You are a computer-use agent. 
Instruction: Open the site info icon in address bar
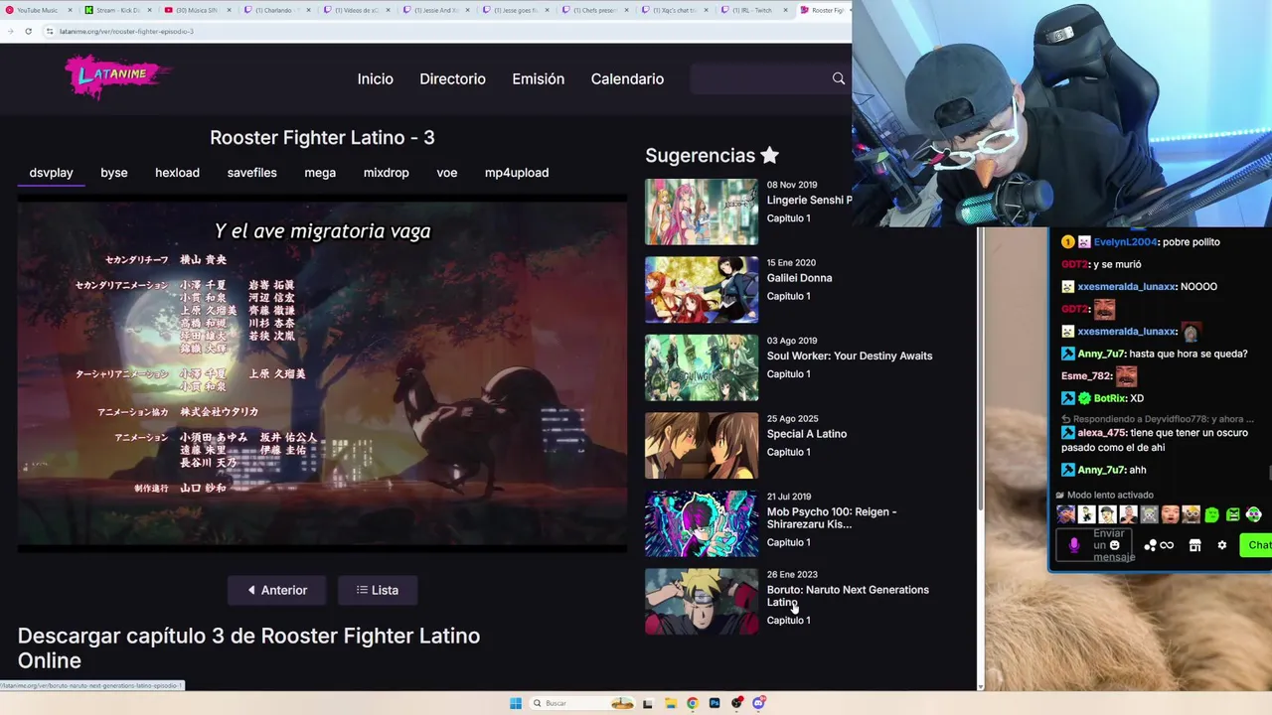click(50, 31)
